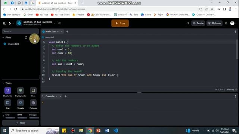Open the Invite collaborators button
Viewport: 239px width, 134px height.
pos(198,23)
